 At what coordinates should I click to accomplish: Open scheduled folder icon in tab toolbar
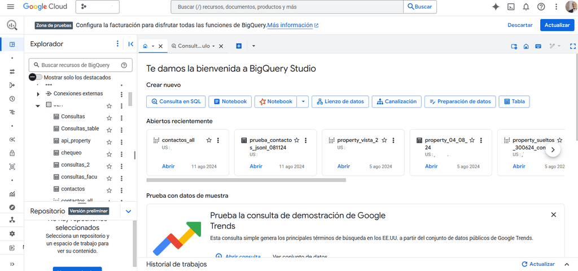pyautogui.click(x=514, y=46)
